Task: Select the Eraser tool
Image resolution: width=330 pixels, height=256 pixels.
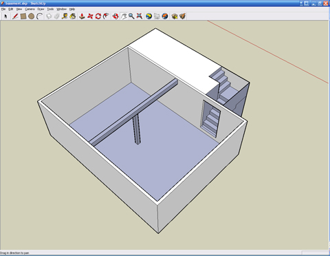Action: pyautogui.click(x=57, y=17)
